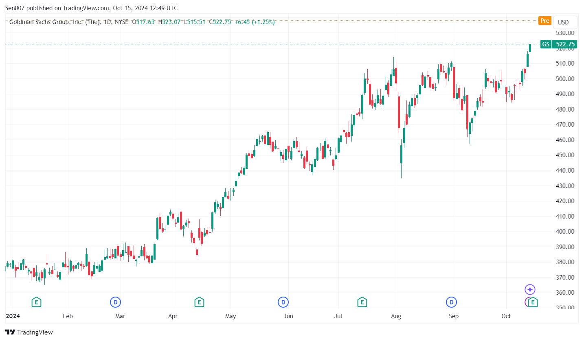Click the 420.00 price axis label
Image resolution: width=584 pixels, height=341 pixels.
[565, 201]
